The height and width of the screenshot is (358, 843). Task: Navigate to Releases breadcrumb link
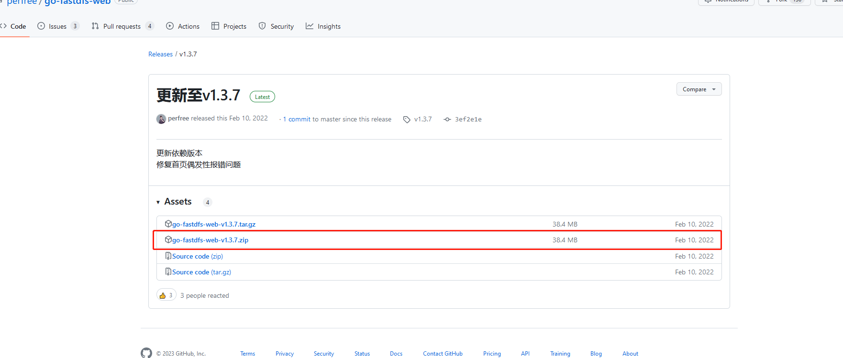[x=160, y=54]
